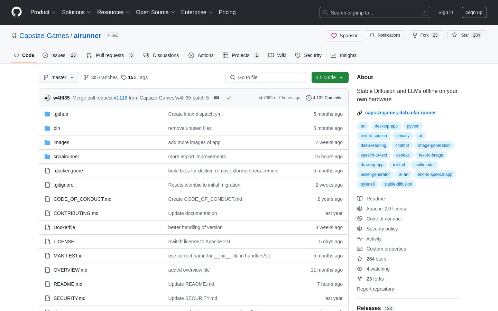Screen dimensions: 498x311
Task: Click the branches icon next to 12
Action: tap(86, 77)
